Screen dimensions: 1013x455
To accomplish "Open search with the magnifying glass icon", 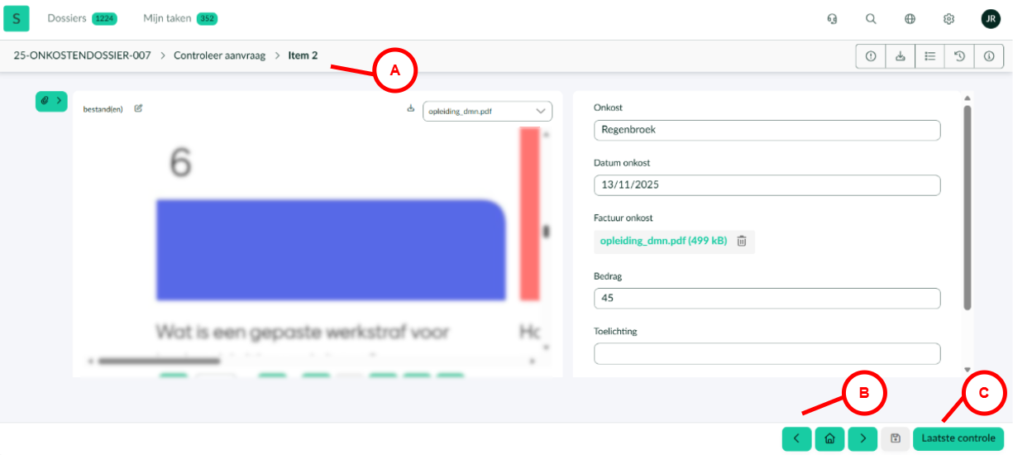I will coord(871,19).
